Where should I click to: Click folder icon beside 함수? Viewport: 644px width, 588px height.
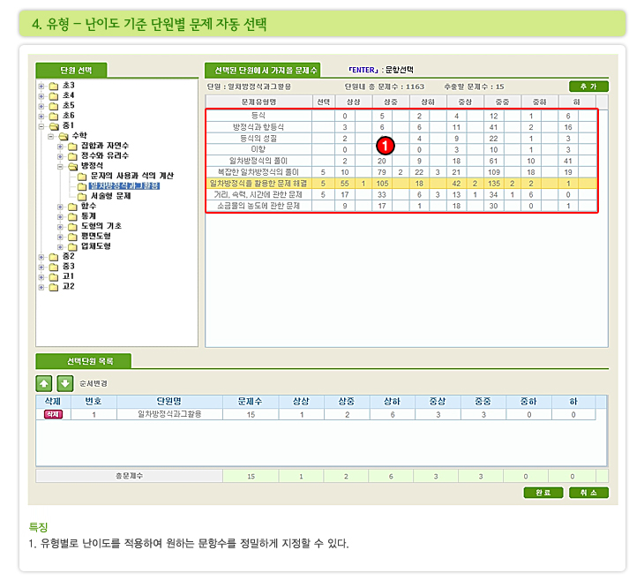[x=72, y=207]
